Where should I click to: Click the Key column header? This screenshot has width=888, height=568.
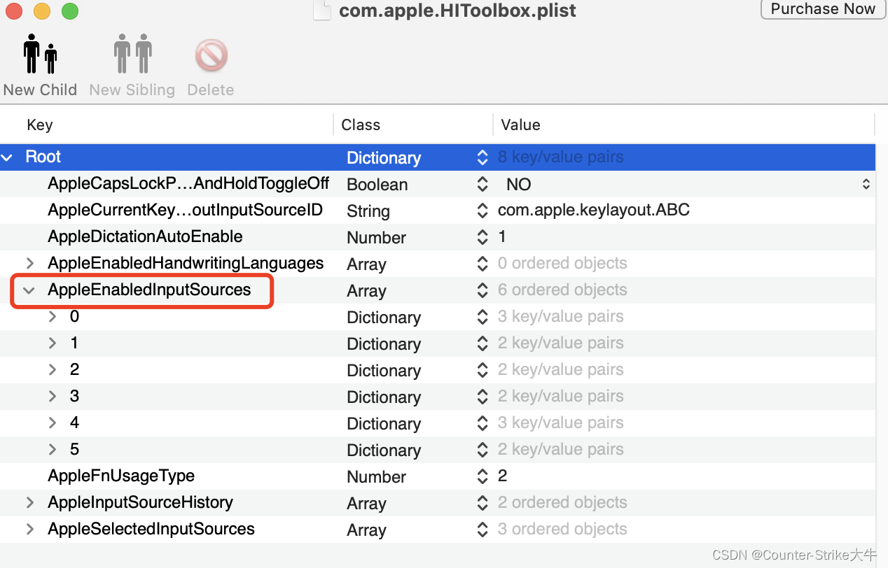pos(39,125)
